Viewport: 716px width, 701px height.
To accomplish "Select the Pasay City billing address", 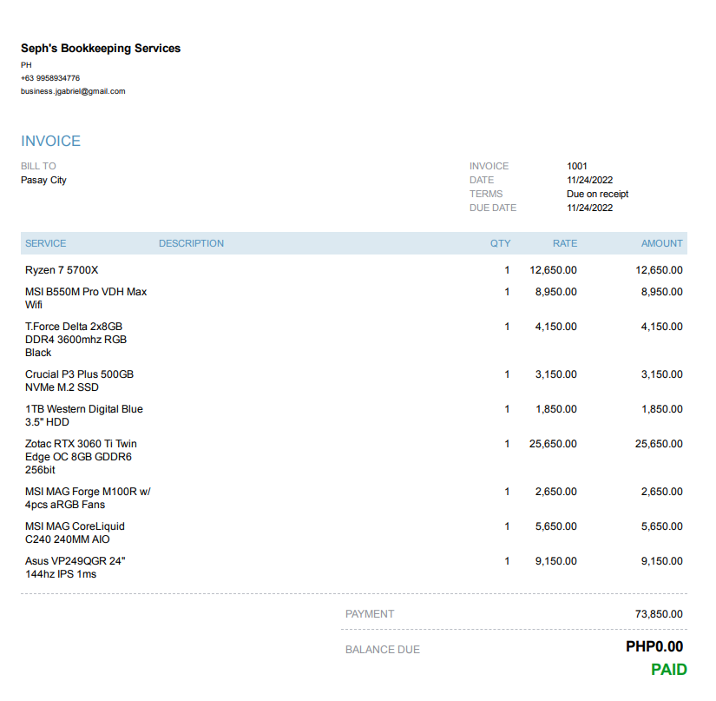I will (43, 180).
